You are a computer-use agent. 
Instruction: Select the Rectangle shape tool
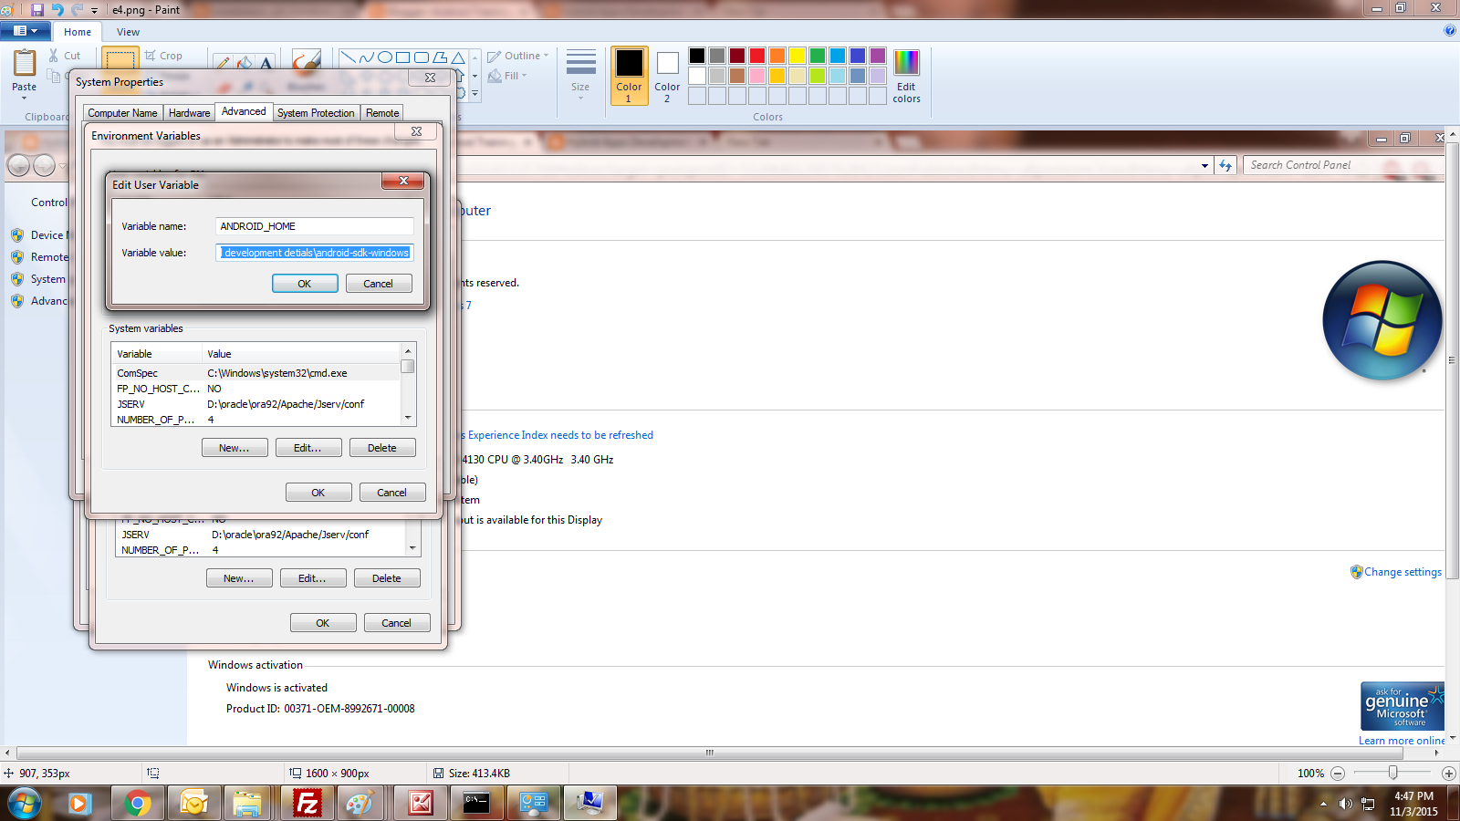[402, 57]
